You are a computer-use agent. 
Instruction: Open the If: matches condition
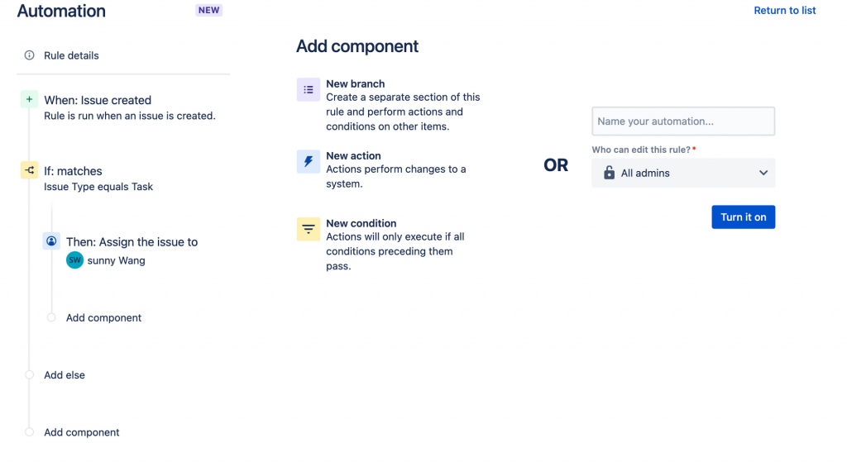point(74,171)
